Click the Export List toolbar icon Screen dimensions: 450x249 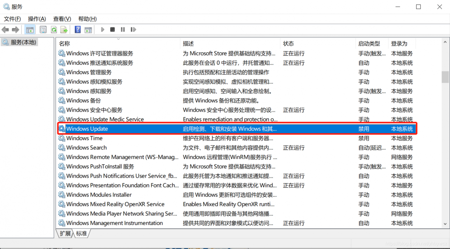pyautogui.click(x=64, y=30)
